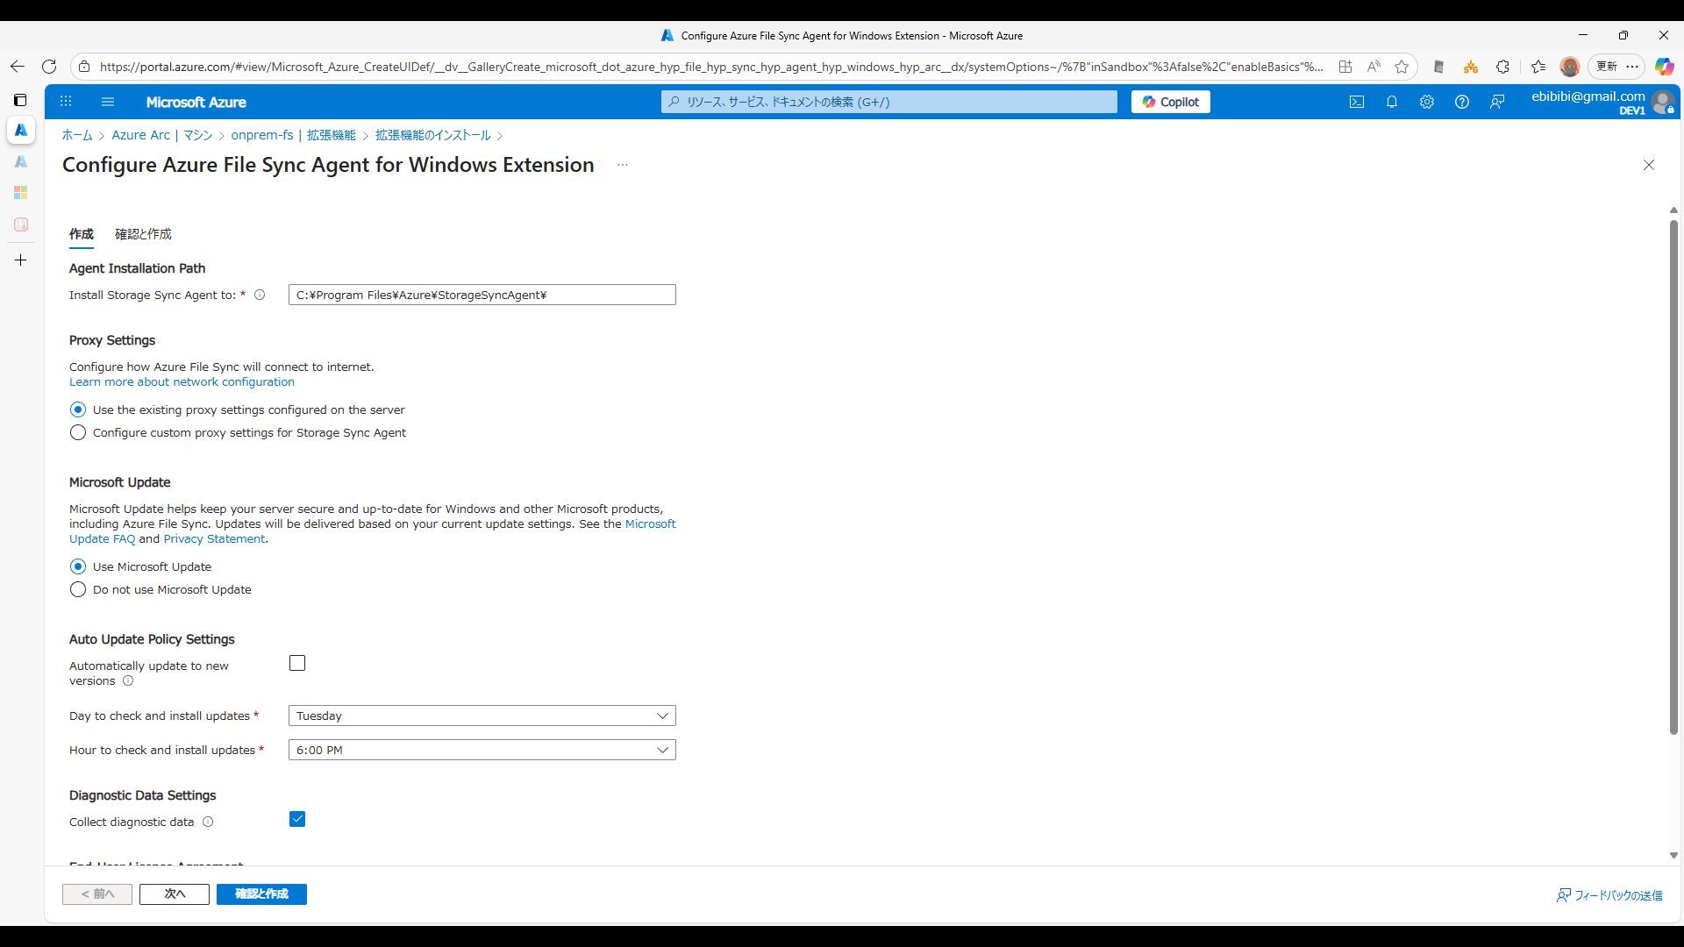Open the browser extensions puzzle icon

coord(1502,67)
